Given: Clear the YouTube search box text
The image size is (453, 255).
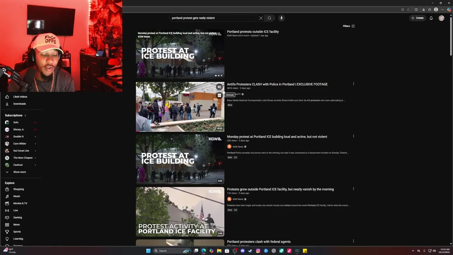Looking at the screenshot, I should coord(261,18).
